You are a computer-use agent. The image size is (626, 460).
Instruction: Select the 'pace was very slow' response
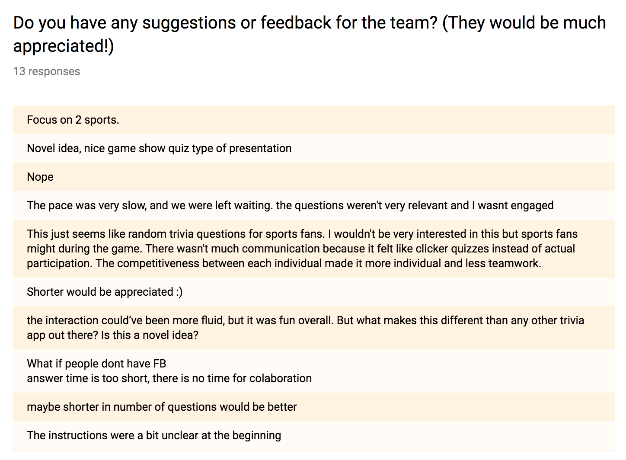314,205
